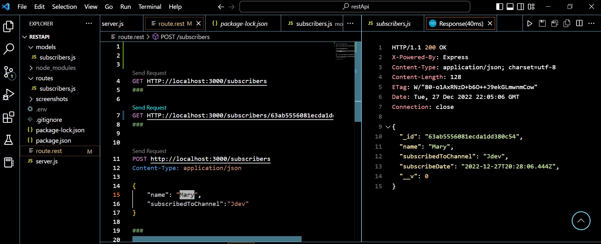Viewport: 601px width, 244px height.
Task: Copy the response body icon
Action: coord(567,23)
